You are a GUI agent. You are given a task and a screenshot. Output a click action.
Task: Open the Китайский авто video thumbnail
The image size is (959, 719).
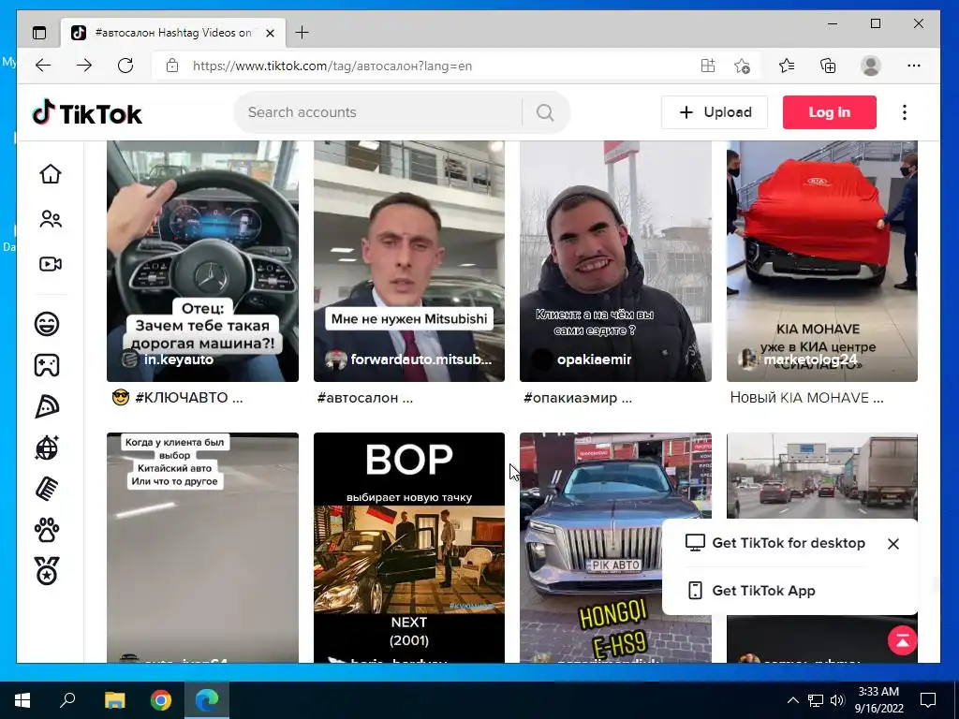click(x=202, y=547)
